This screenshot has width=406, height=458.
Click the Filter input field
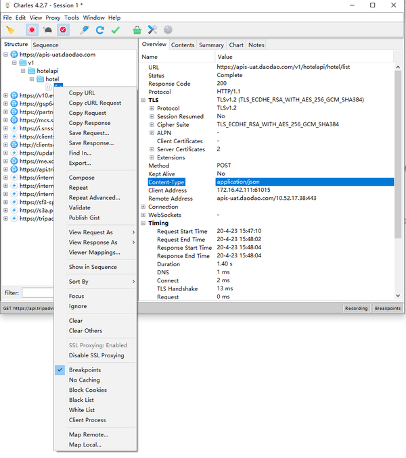(38, 292)
